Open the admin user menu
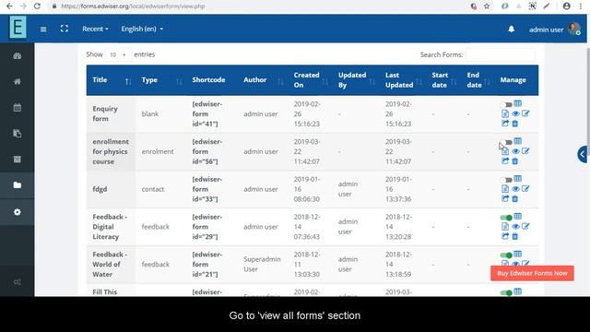The height and width of the screenshot is (332, 590). (x=554, y=30)
